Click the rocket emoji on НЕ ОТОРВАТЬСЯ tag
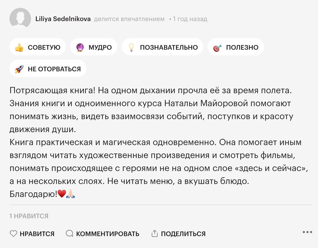Screen dimensions: 318x248 (x=19, y=69)
